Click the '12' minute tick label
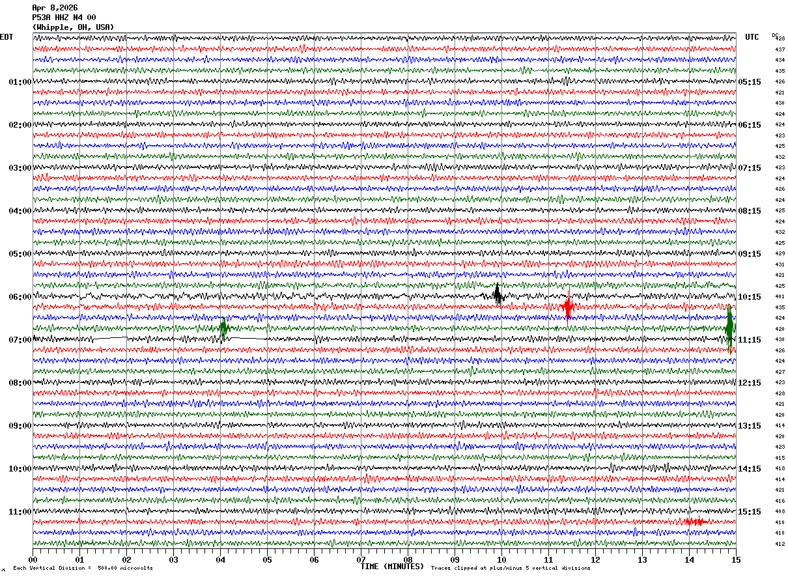788x577 pixels. 595,559
